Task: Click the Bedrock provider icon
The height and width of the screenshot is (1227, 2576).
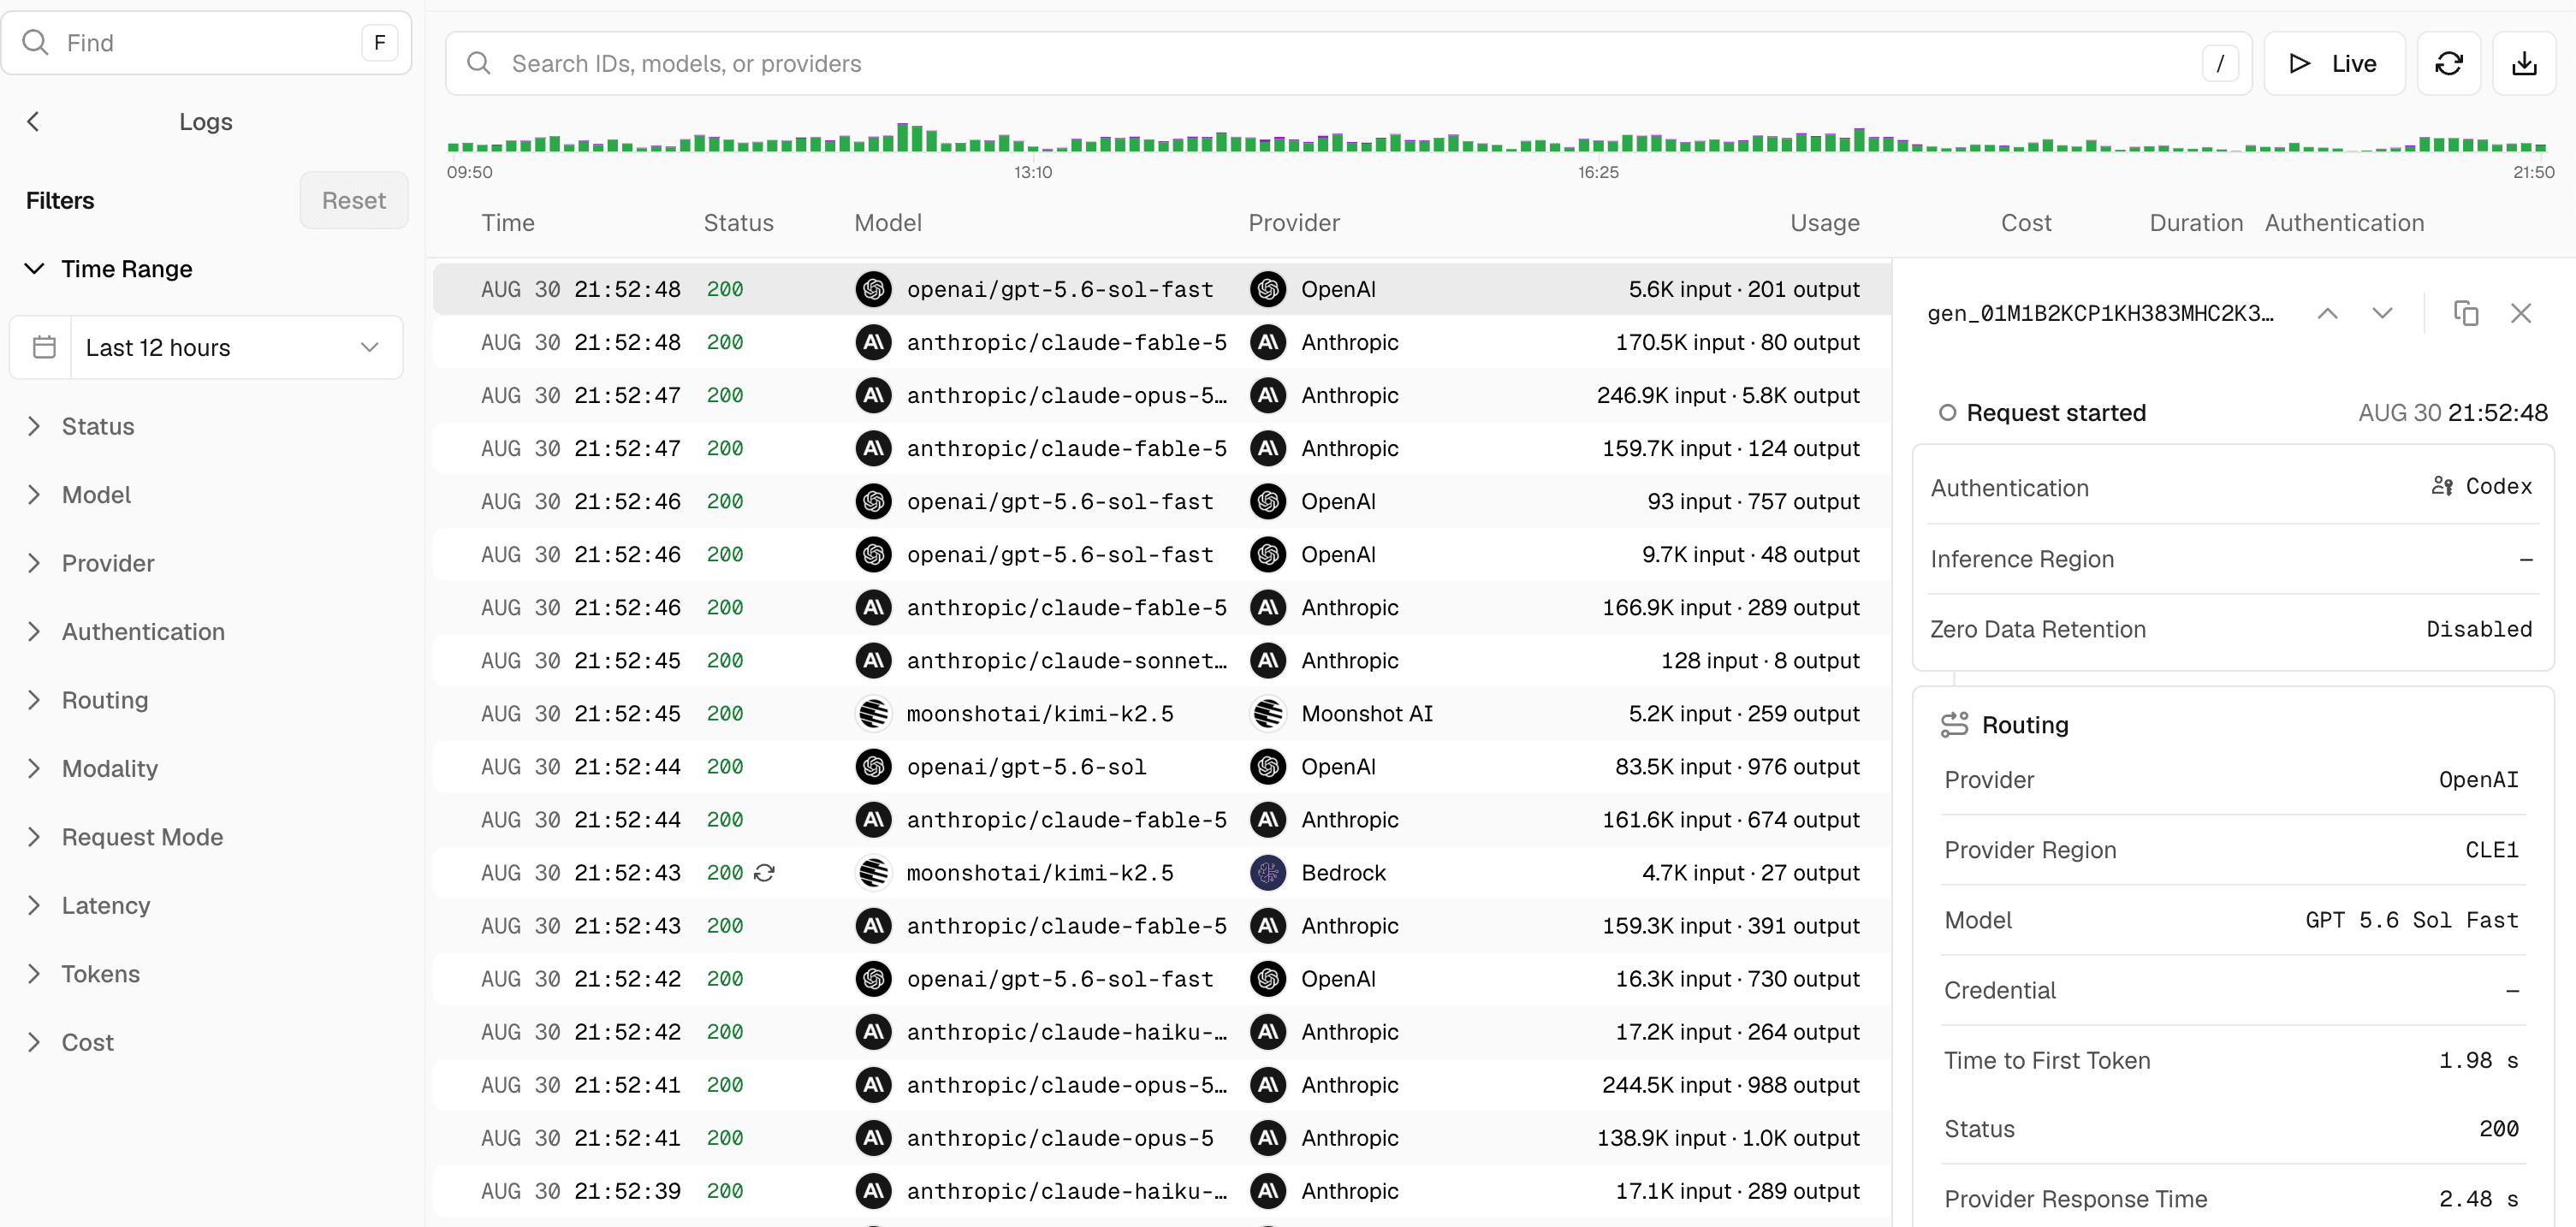Action: click(1268, 873)
